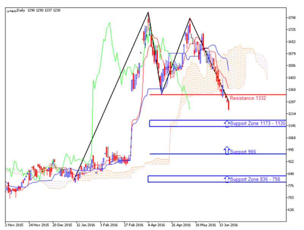304x230 pixels.
Task: Click the 630 price level on the axis
Action: click(x=292, y=209)
